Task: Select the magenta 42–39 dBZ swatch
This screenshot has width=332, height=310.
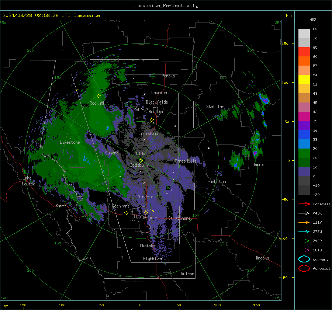Action: pos(304,116)
